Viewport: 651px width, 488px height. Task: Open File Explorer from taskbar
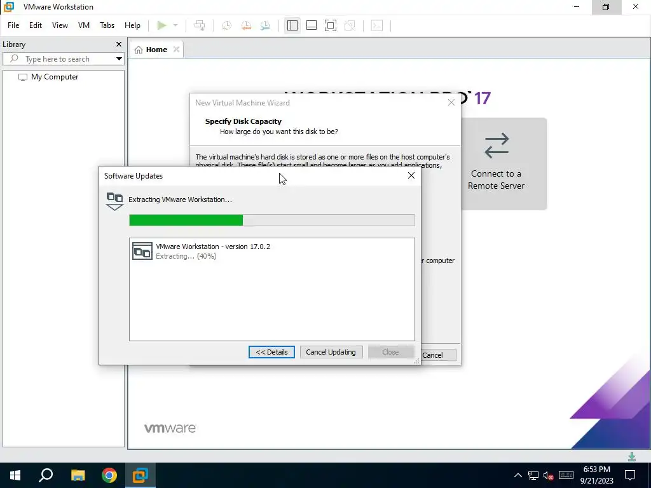click(78, 475)
